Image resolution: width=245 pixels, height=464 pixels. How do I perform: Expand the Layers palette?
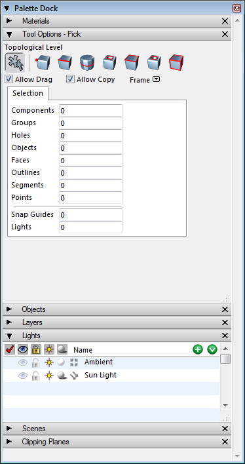(9, 322)
